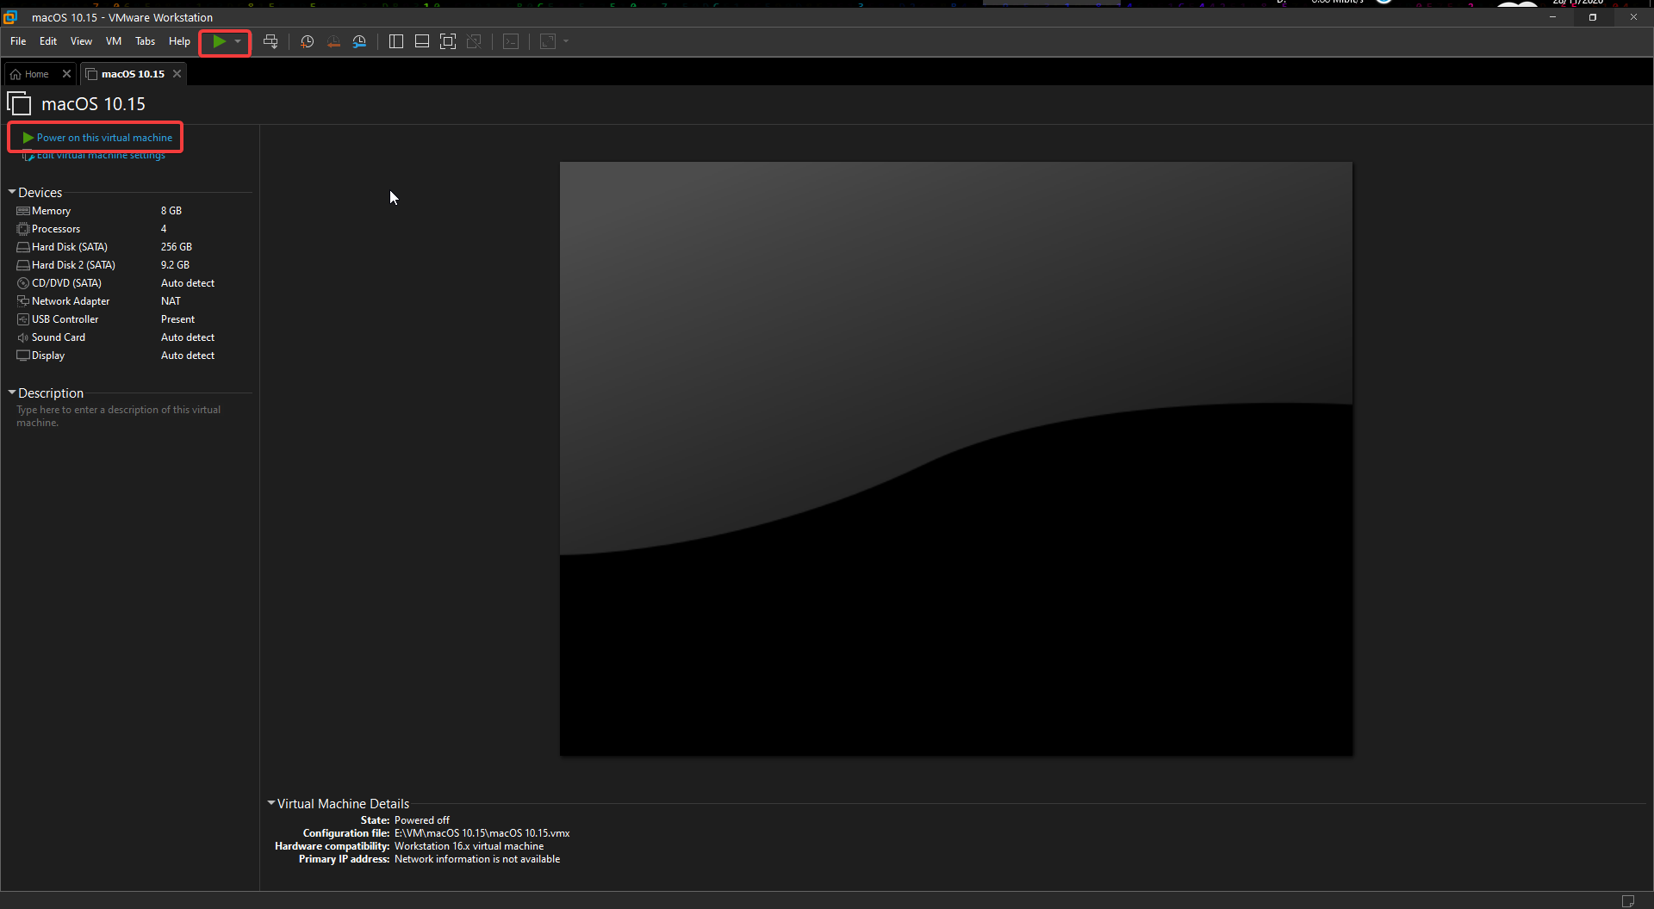The width and height of the screenshot is (1654, 909).
Task: Open the power options dropdown arrow
Action: pyautogui.click(x=238, y=41)
